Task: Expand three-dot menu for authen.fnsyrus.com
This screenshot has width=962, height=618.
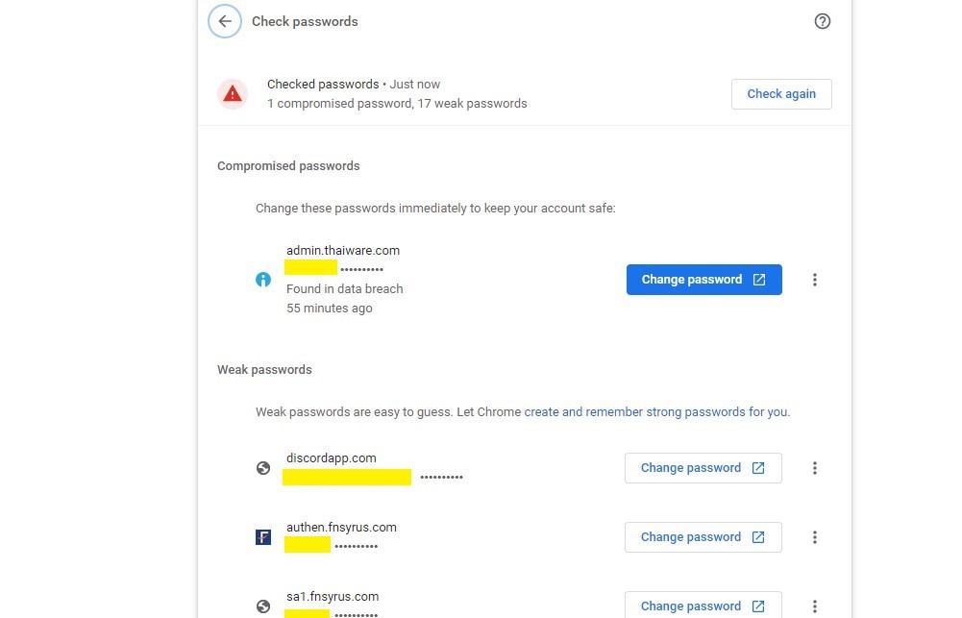Action: tap(815, 537)
